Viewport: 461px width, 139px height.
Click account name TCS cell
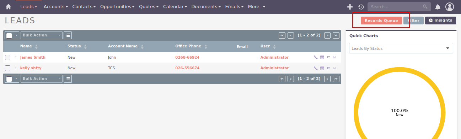(x=111, y=68)
